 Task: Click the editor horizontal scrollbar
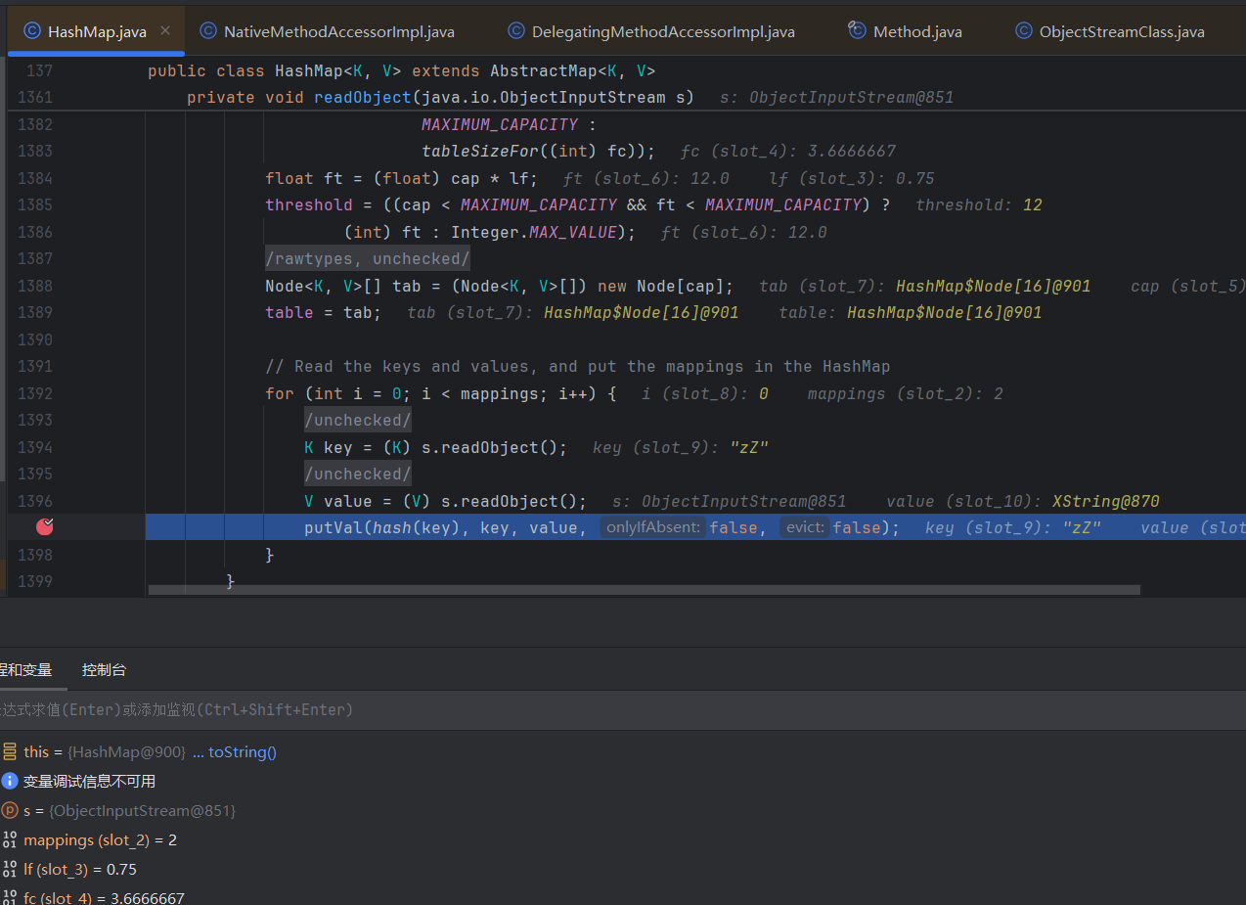pos(644,590)
